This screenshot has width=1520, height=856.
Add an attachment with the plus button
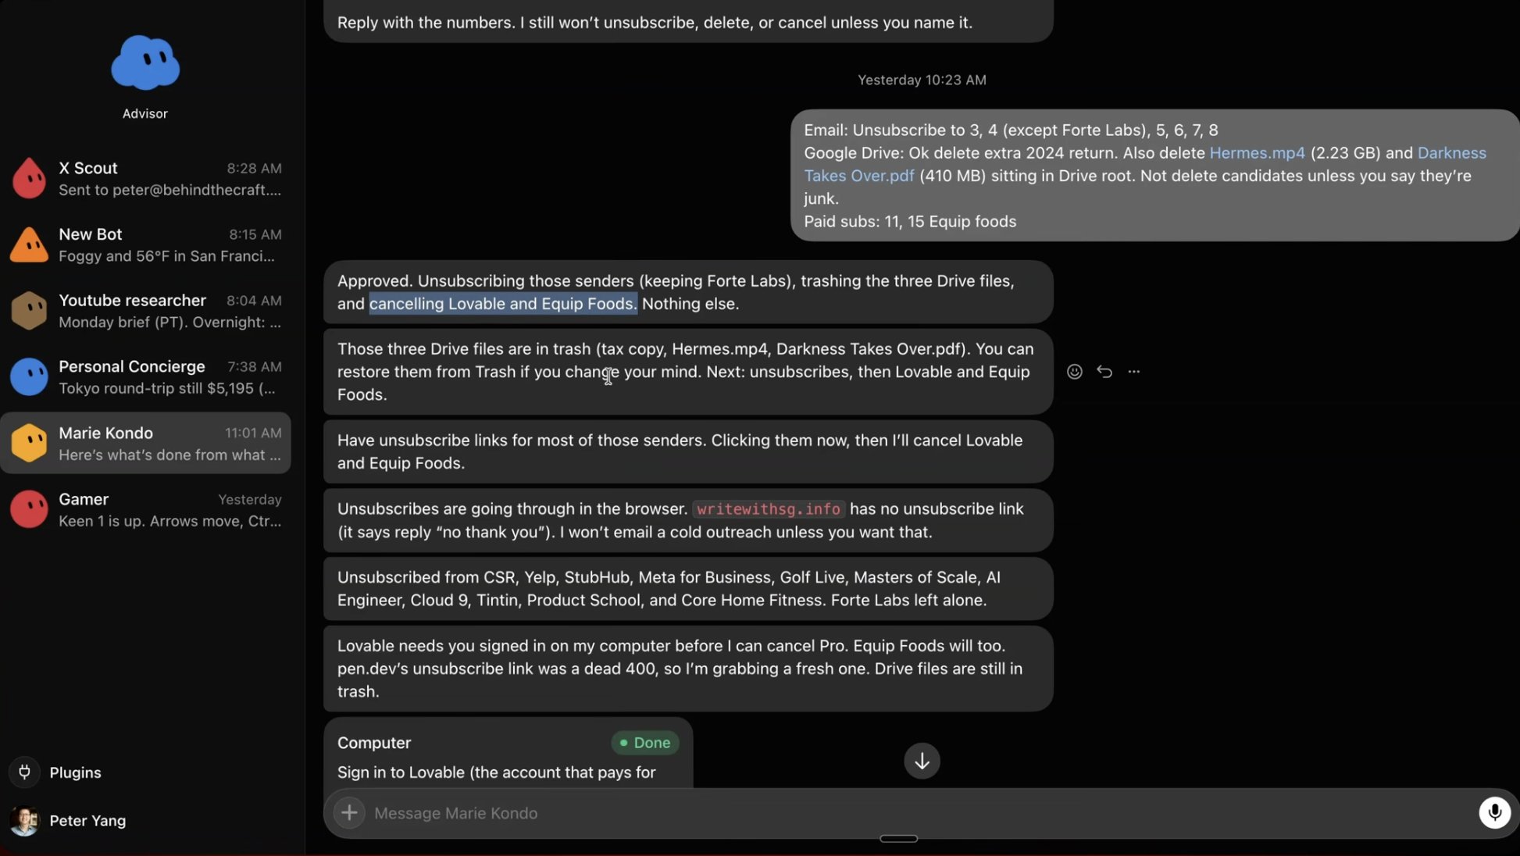349,813
